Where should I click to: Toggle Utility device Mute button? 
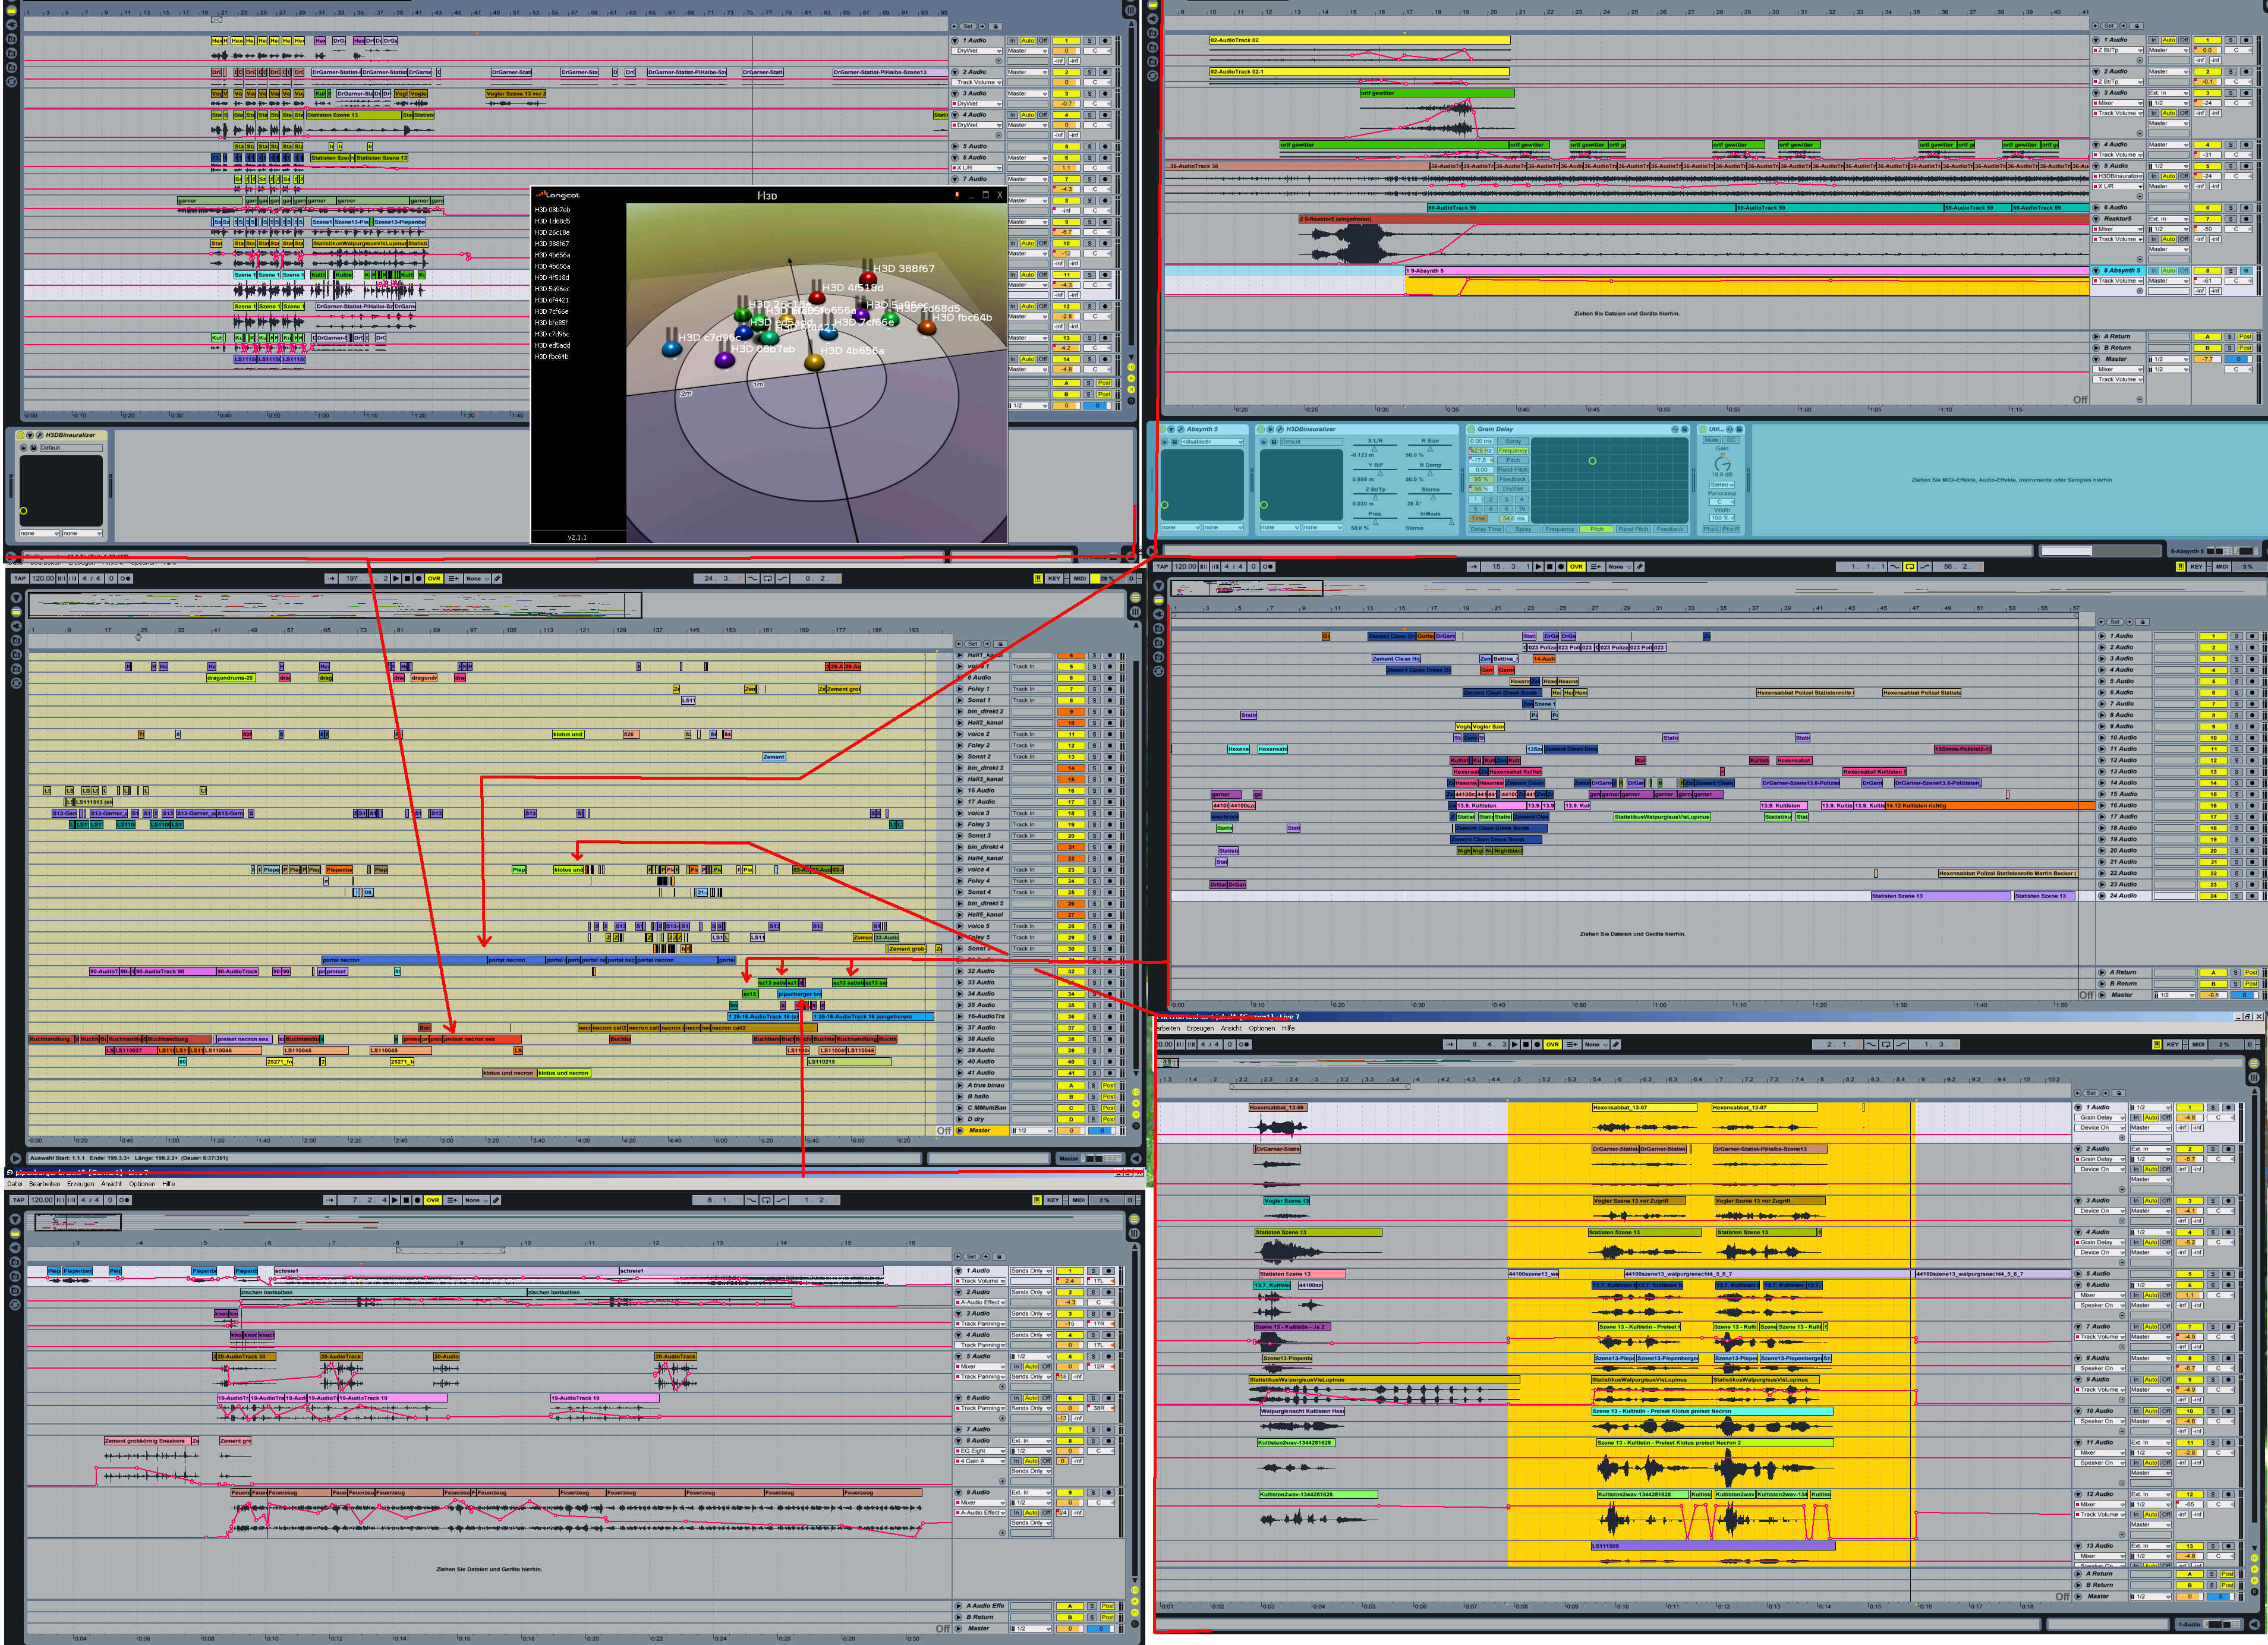[x=1711, y=440]
